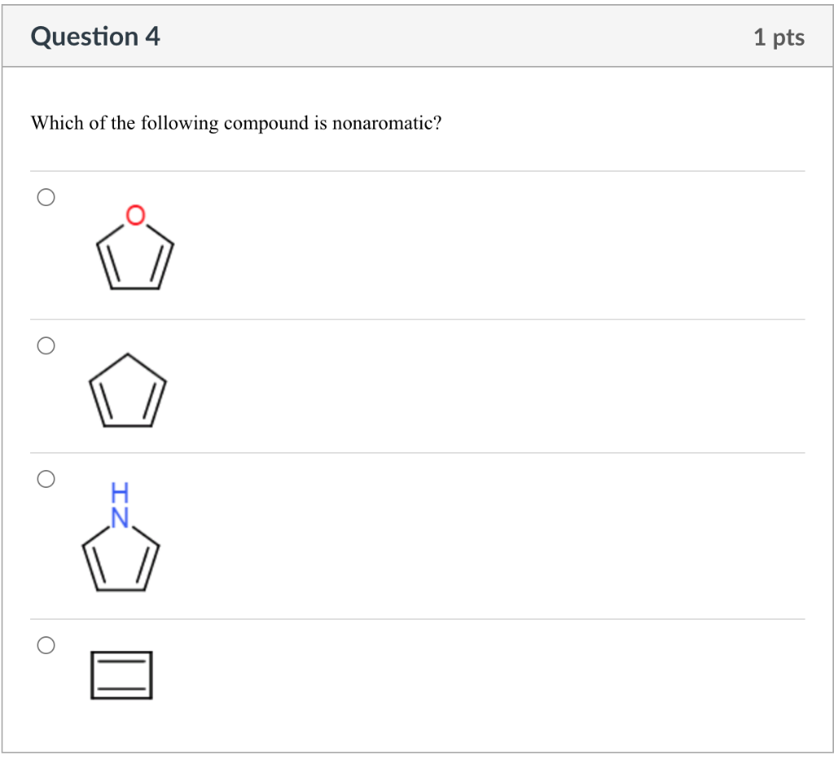Click the Question 4 heading
The width and height of the screenshot is (834, 760).
[95, 37]
